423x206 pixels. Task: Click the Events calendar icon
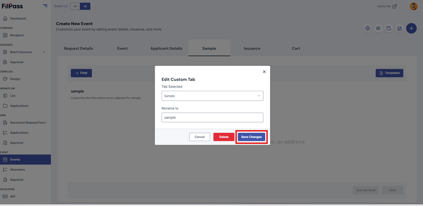pos(5,160)
